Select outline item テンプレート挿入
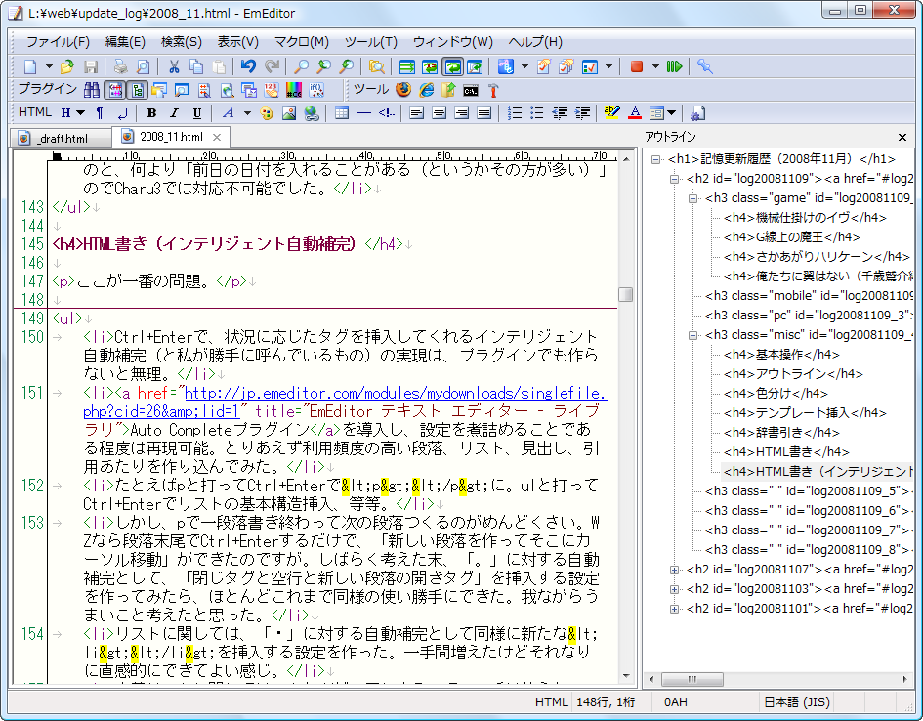 click(805, 412)
